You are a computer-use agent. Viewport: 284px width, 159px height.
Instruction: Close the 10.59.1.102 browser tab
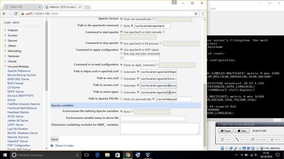tap(39, 7)
